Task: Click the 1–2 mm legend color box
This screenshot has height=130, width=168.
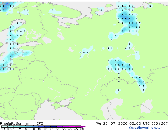Action: [17, 127]
